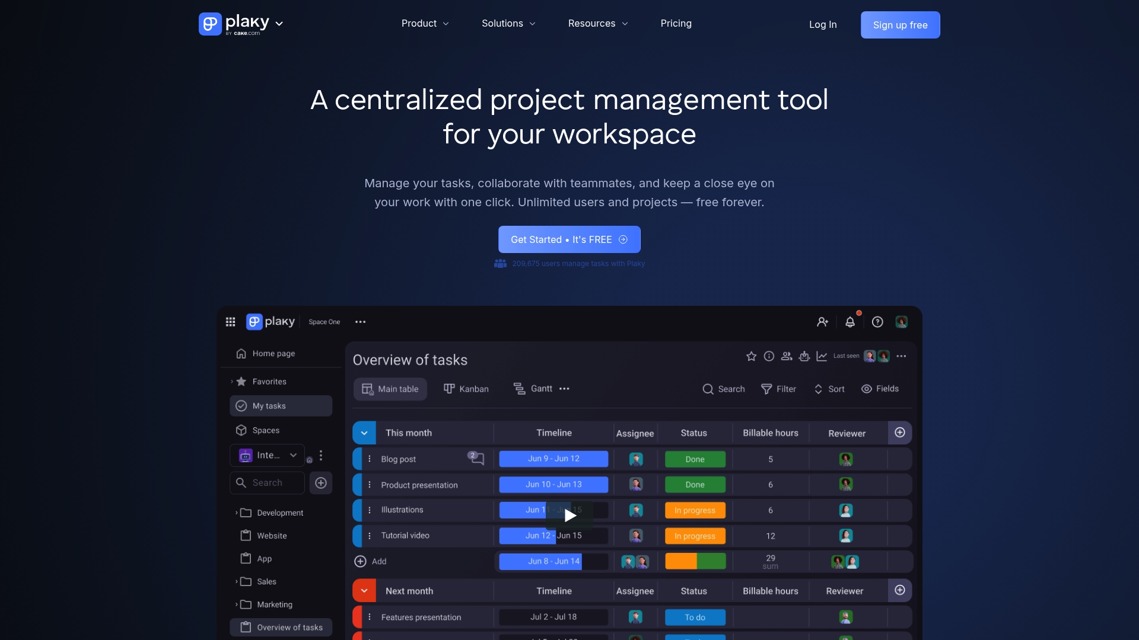Viewport: 1139px width, 640px height.
Task: Open Illustrations row options dots
Action: coord(370,510)
